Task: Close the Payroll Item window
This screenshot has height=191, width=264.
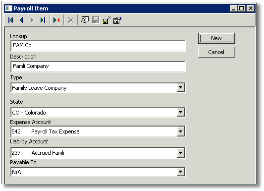Action: click(251, 8)
